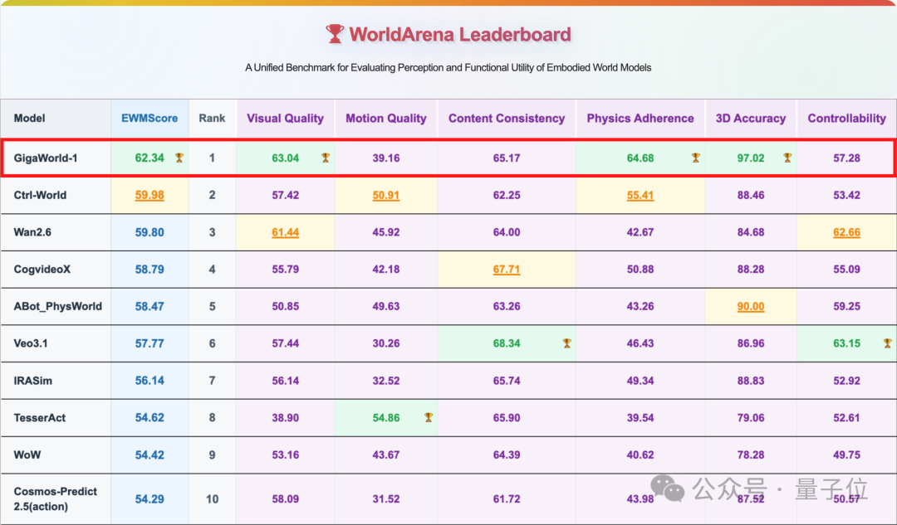Select the CogvideoX model name
The width and height of the screenshot is (897, 525).
click(x=42, y=270)
